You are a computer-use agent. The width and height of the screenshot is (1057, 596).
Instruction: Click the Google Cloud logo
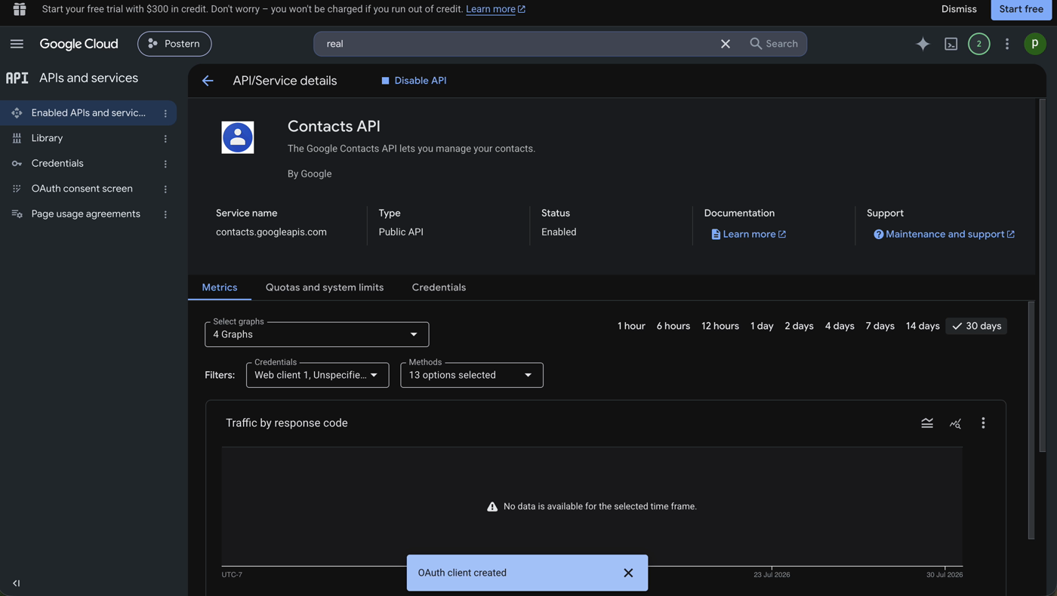tap(79, 44)
